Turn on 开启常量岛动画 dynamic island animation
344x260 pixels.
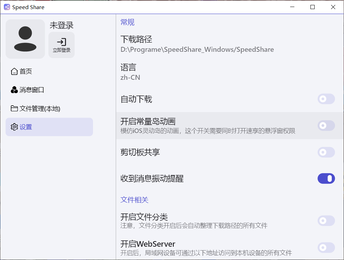point(326,125)
